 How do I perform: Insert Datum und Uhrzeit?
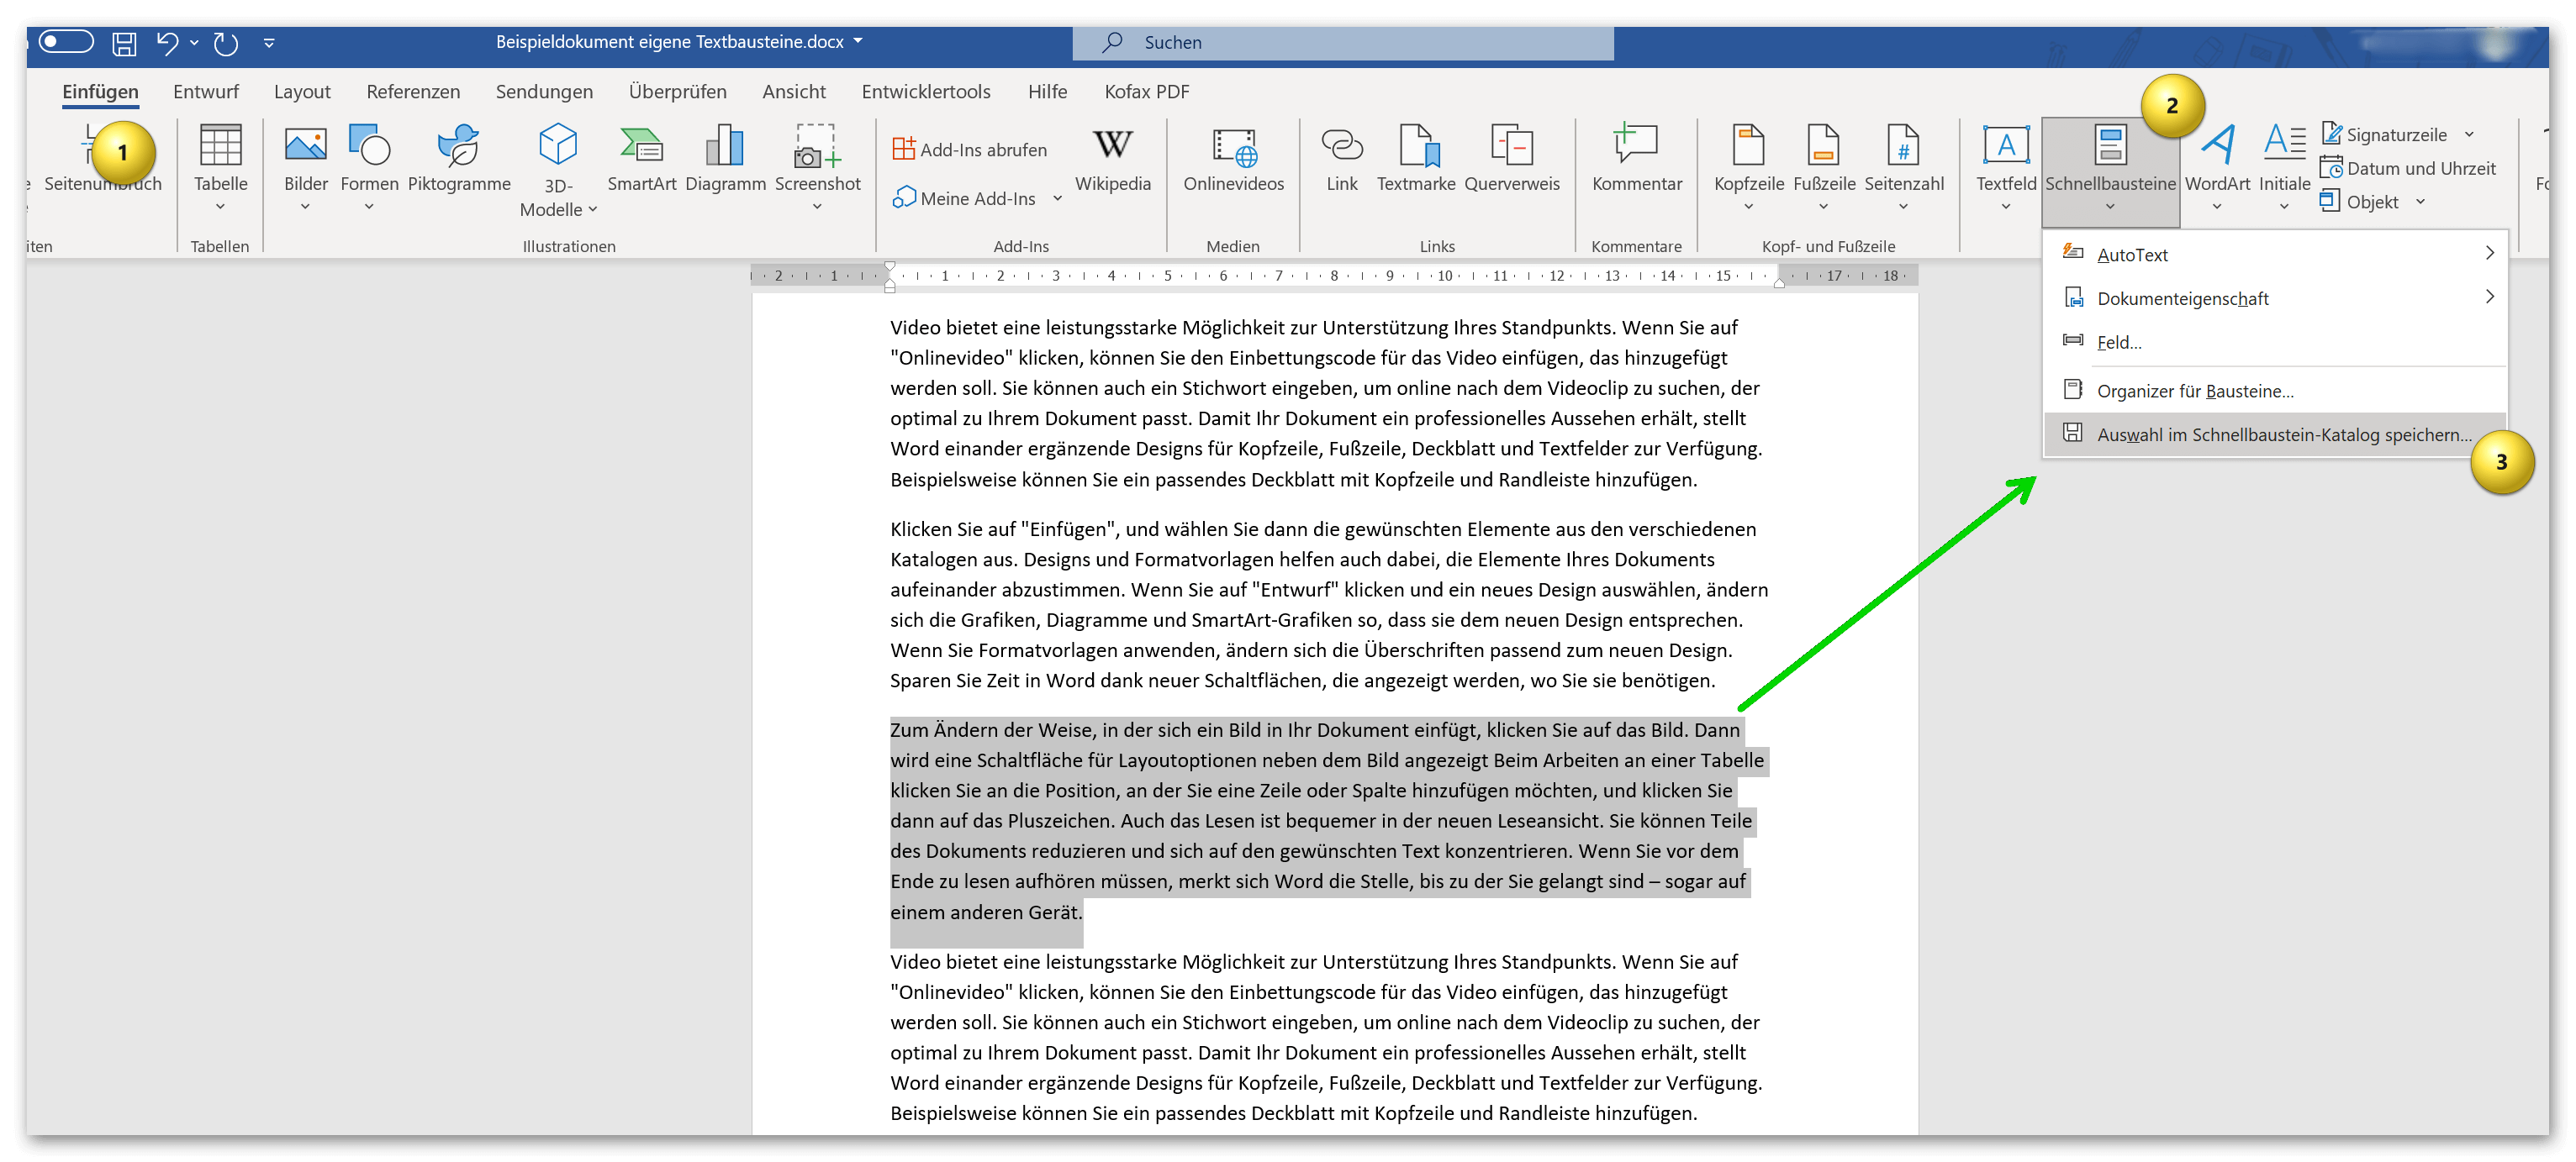[2408, 168]
